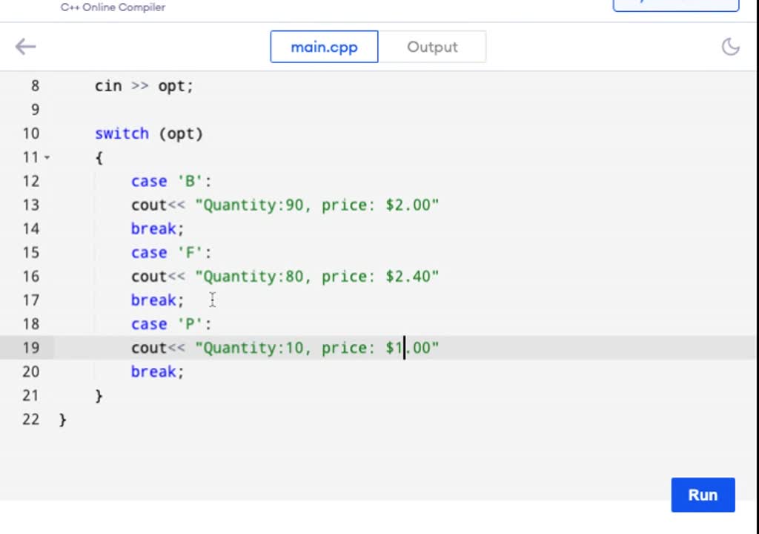Select the main.cpp tab
The height and width of the screenshot is (534, 759).
tap(324, 46)
